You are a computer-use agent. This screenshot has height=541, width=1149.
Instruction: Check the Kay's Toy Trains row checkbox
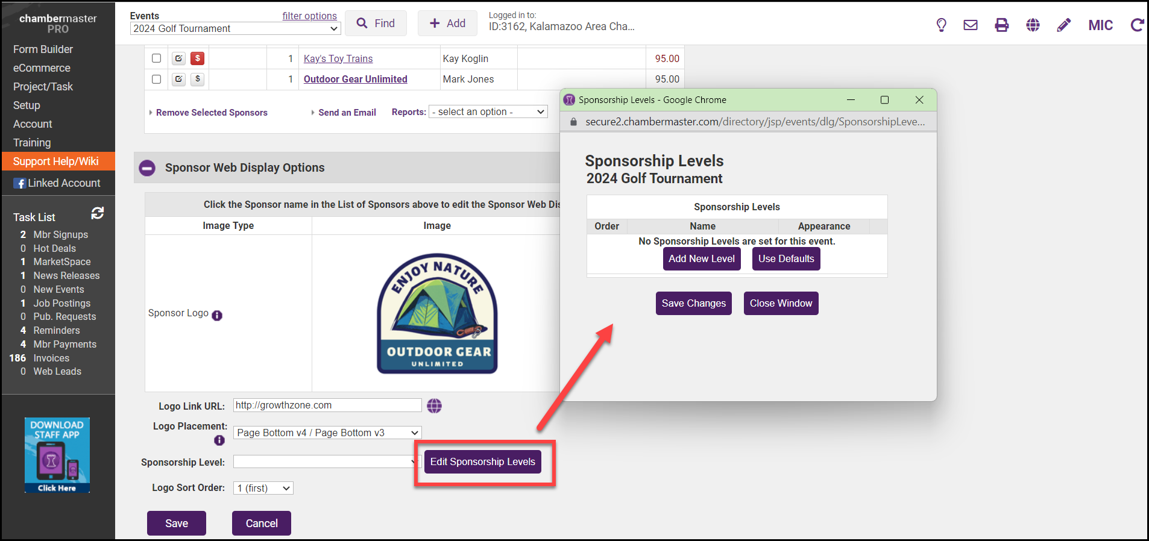pos(157,58)
